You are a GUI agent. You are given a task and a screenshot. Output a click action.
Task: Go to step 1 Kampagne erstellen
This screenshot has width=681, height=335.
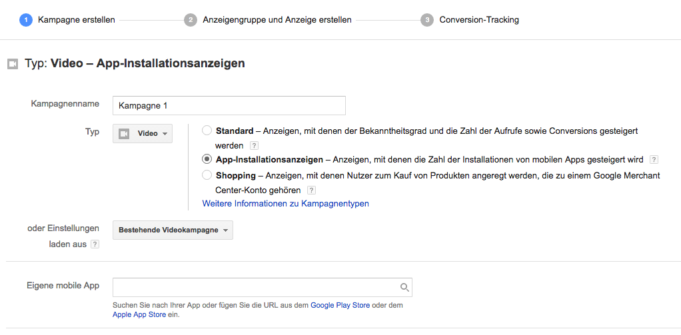[67, 20]
